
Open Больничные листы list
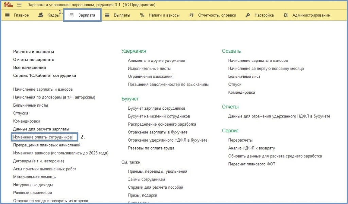pos(31,105)
